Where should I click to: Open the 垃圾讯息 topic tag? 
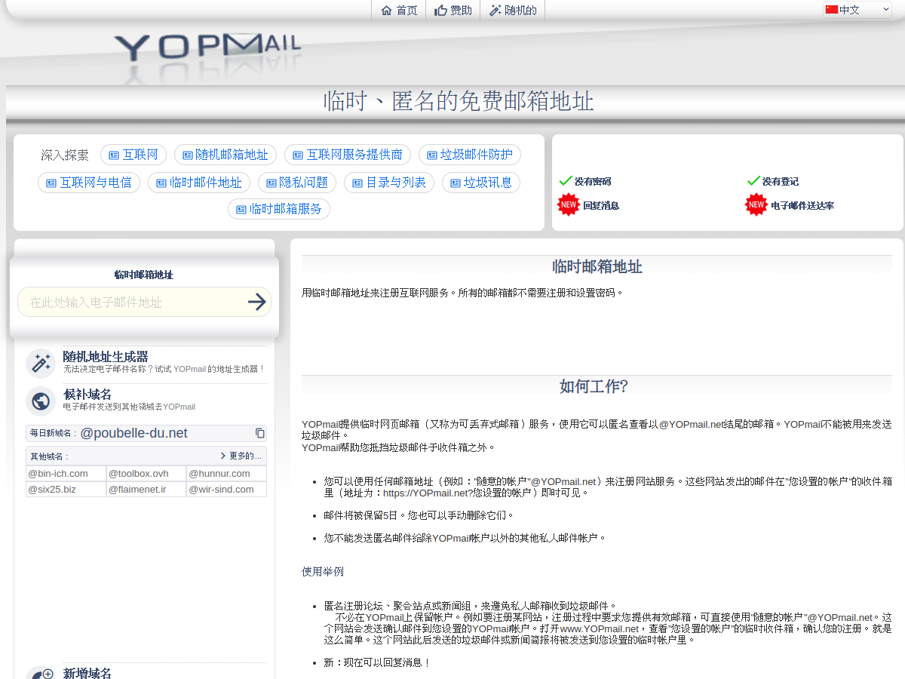pyautogui.click(x=481, y=183)
